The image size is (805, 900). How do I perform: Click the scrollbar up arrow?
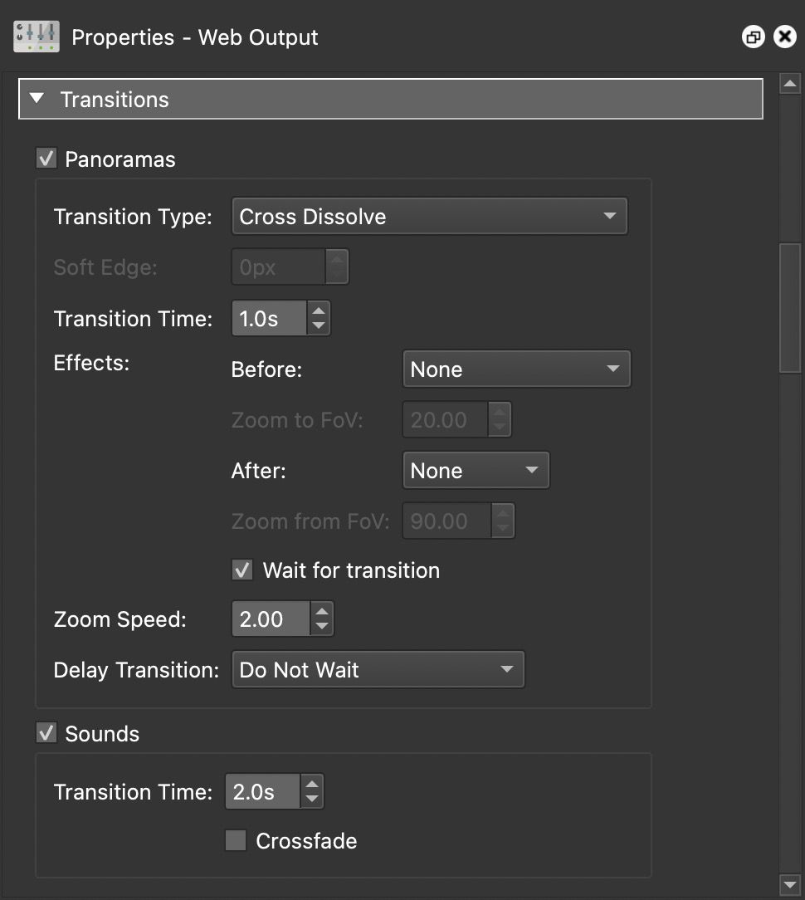point(789,82)
